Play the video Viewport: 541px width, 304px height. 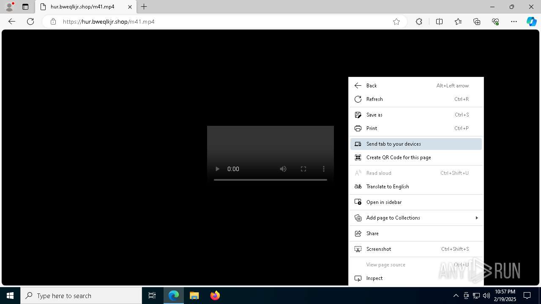point(217,169)
